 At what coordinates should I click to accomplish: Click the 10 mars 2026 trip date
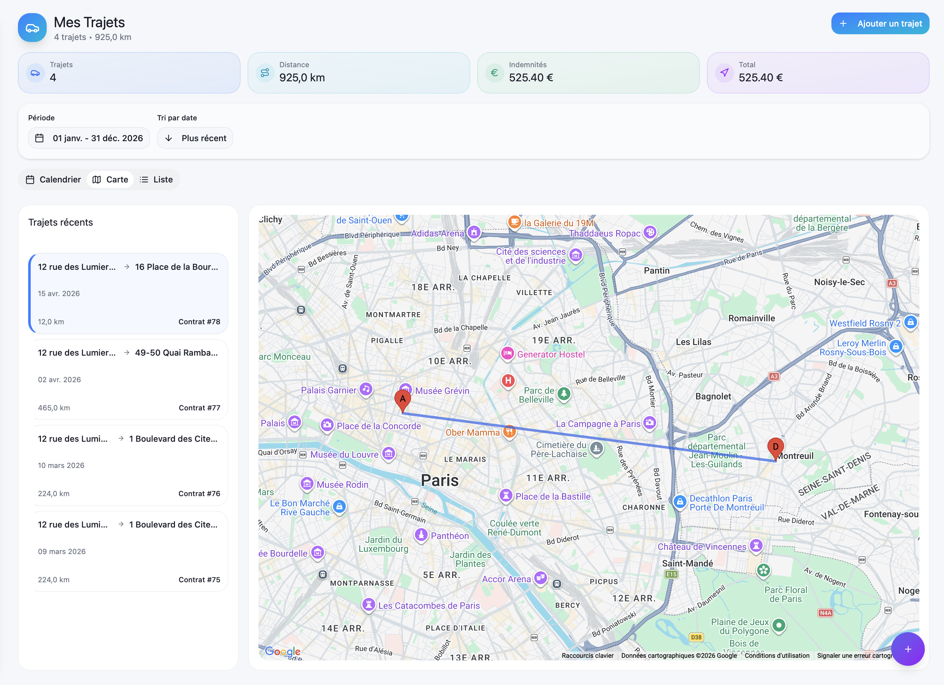tap(61, 465)
